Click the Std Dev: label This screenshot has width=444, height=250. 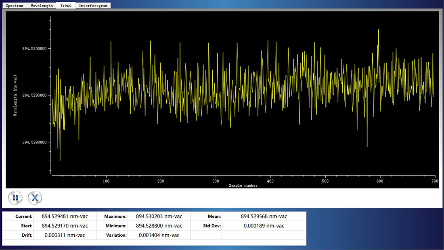pos(212,226)
